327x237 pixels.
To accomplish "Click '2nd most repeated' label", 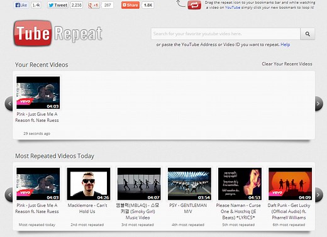I will click(x=87, y=224).
